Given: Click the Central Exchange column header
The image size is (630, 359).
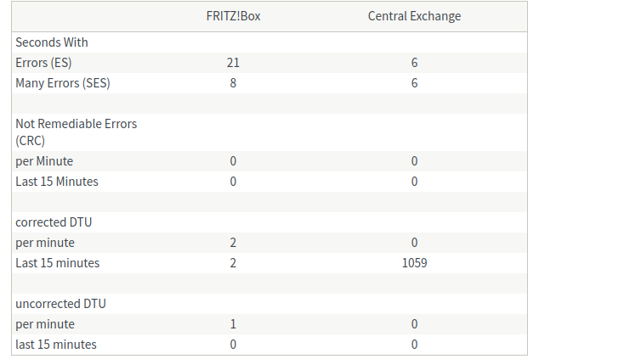Looking at the screenshot, I should (x=414, y=16).
